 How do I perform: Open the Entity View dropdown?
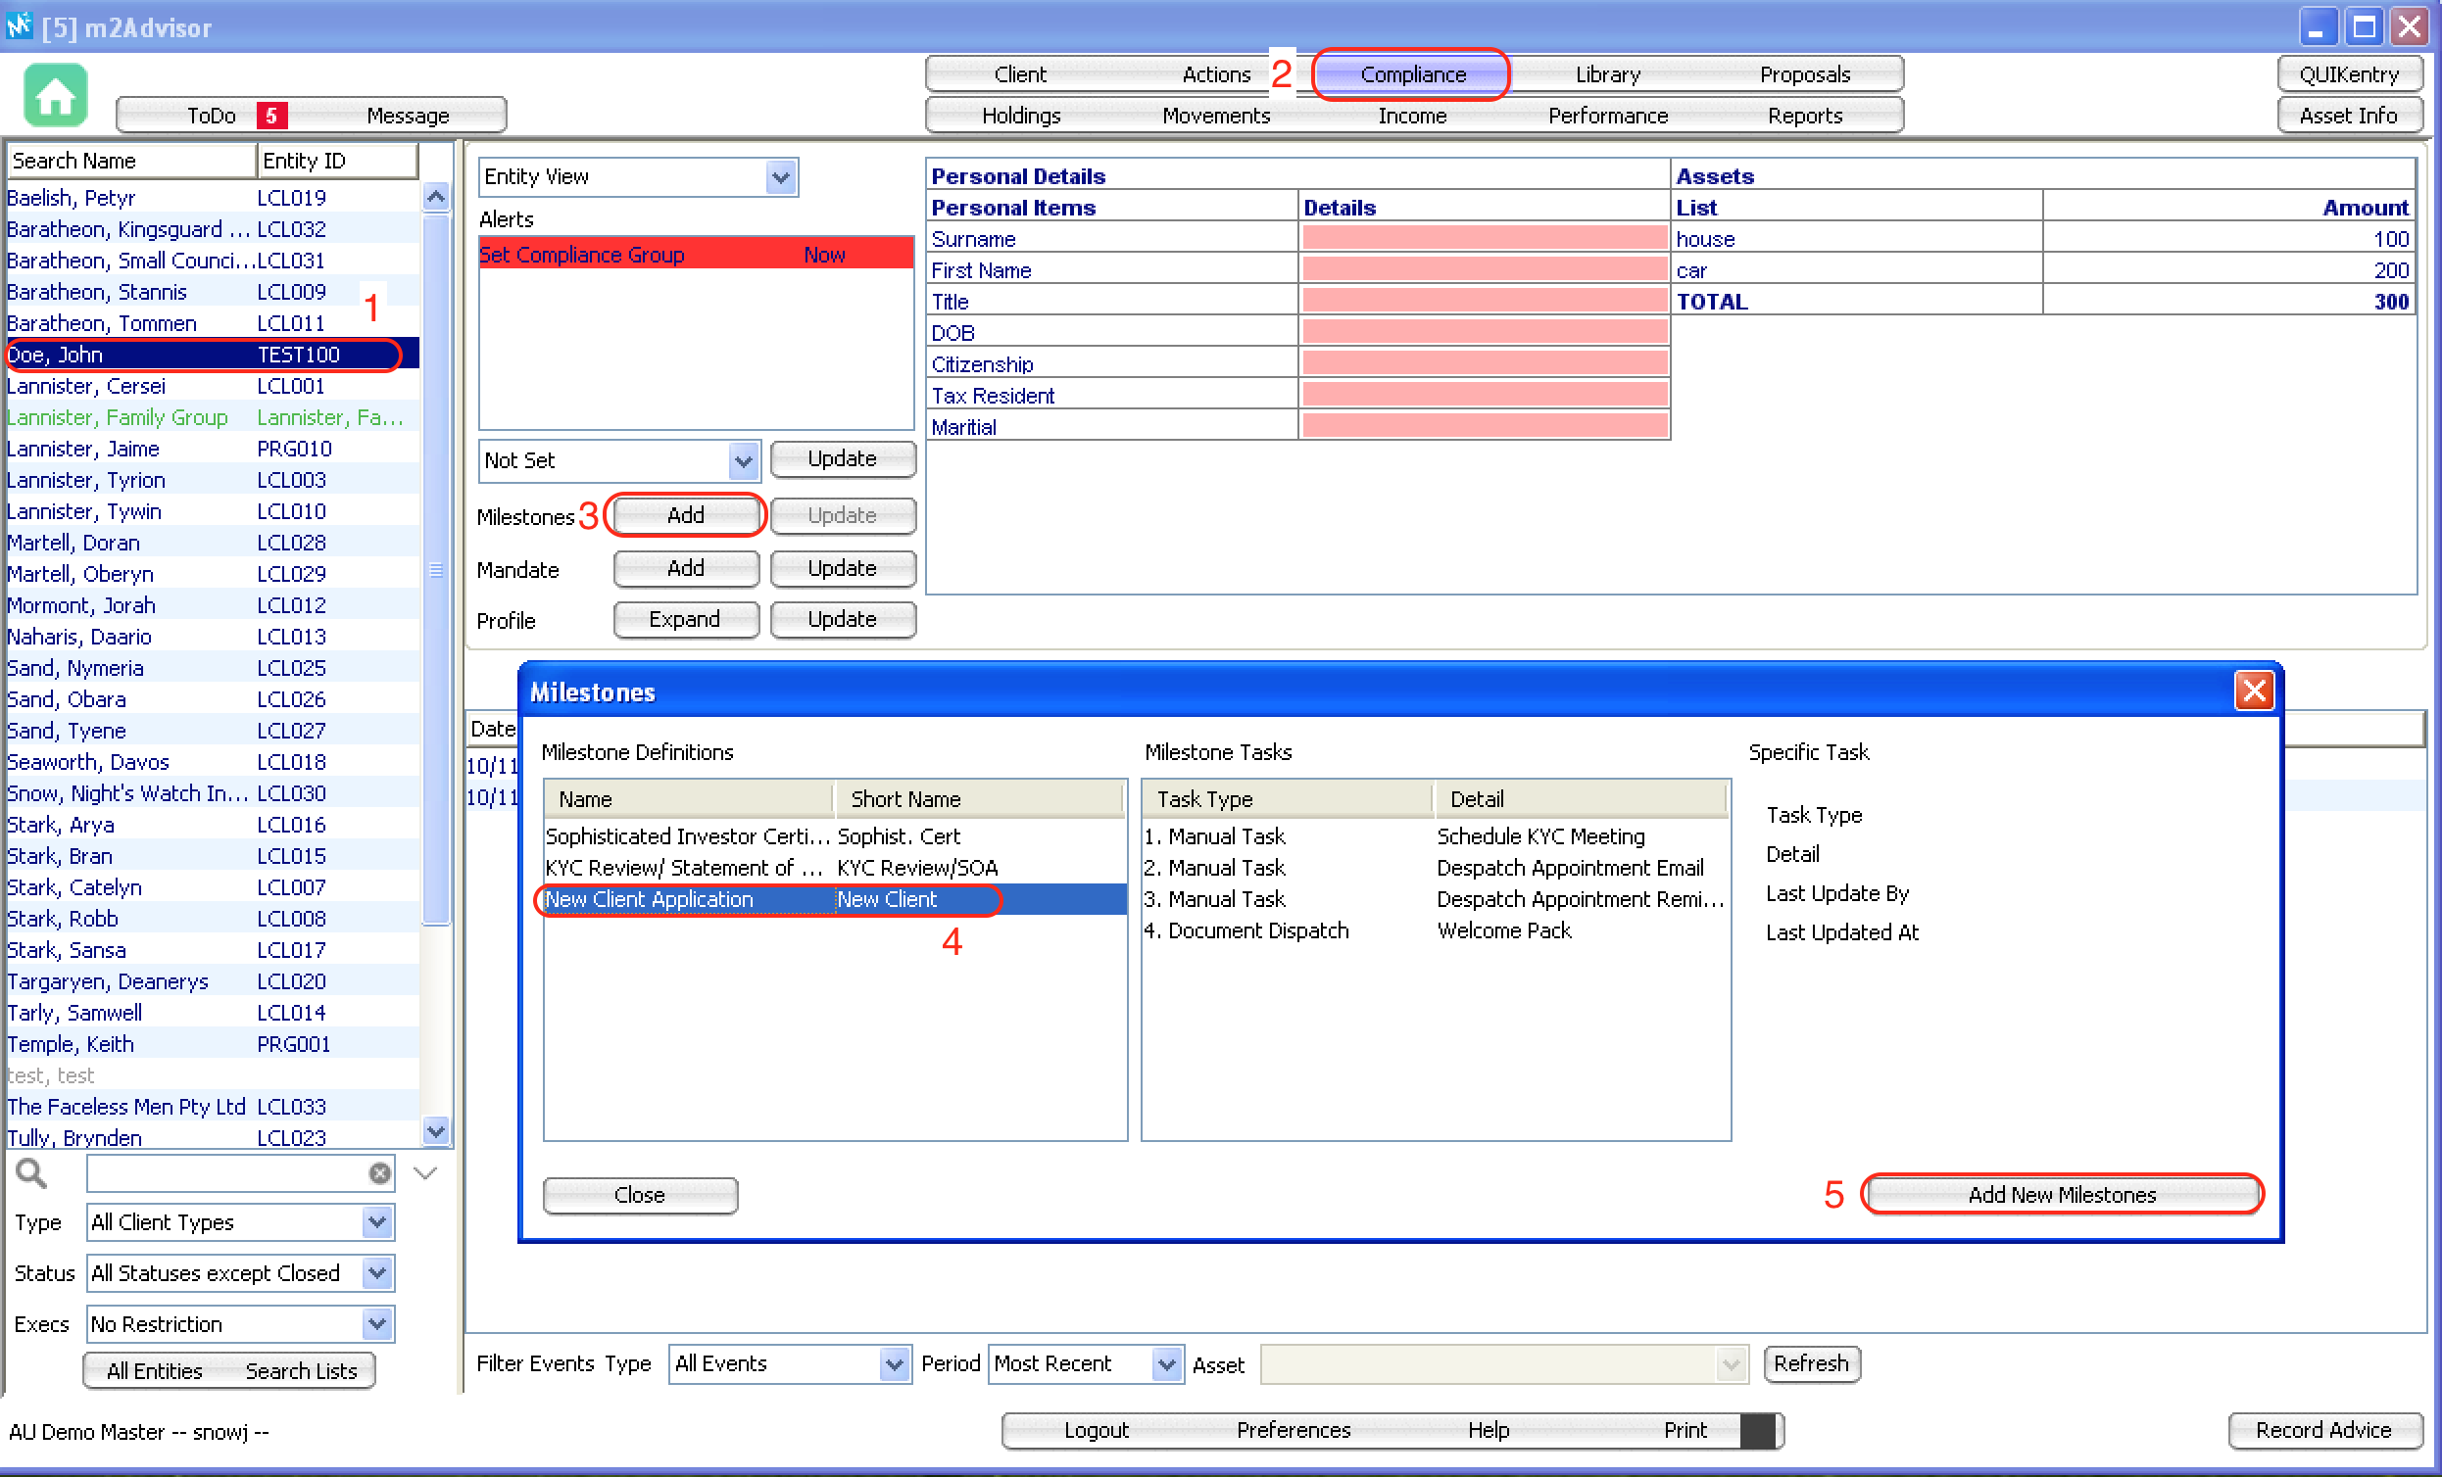pyautogui.click(x=781, y=177)
